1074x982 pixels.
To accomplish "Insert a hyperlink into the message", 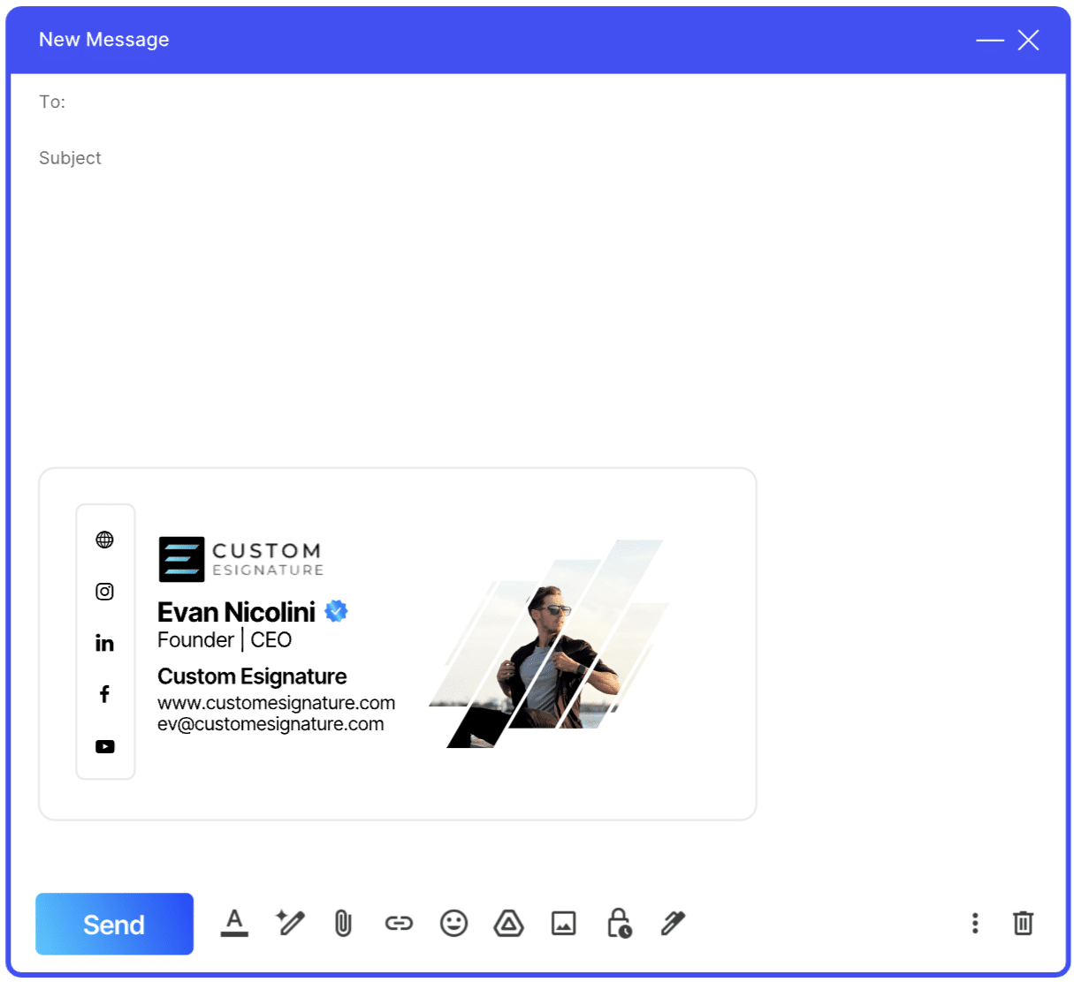I will [x=399, y=924].
